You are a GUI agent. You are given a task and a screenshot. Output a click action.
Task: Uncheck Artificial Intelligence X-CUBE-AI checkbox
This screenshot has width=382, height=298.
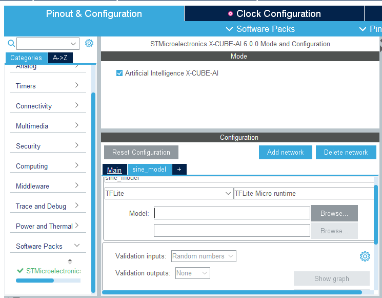pos(119,73)
